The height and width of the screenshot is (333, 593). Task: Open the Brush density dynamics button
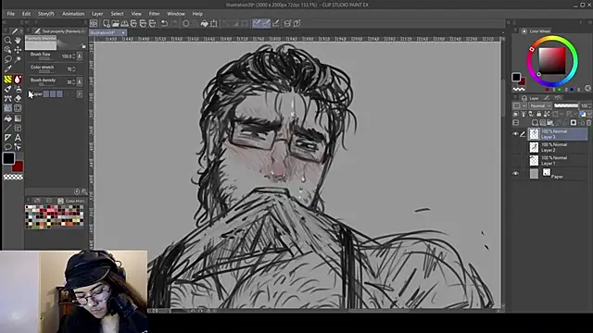coord(80,82)
